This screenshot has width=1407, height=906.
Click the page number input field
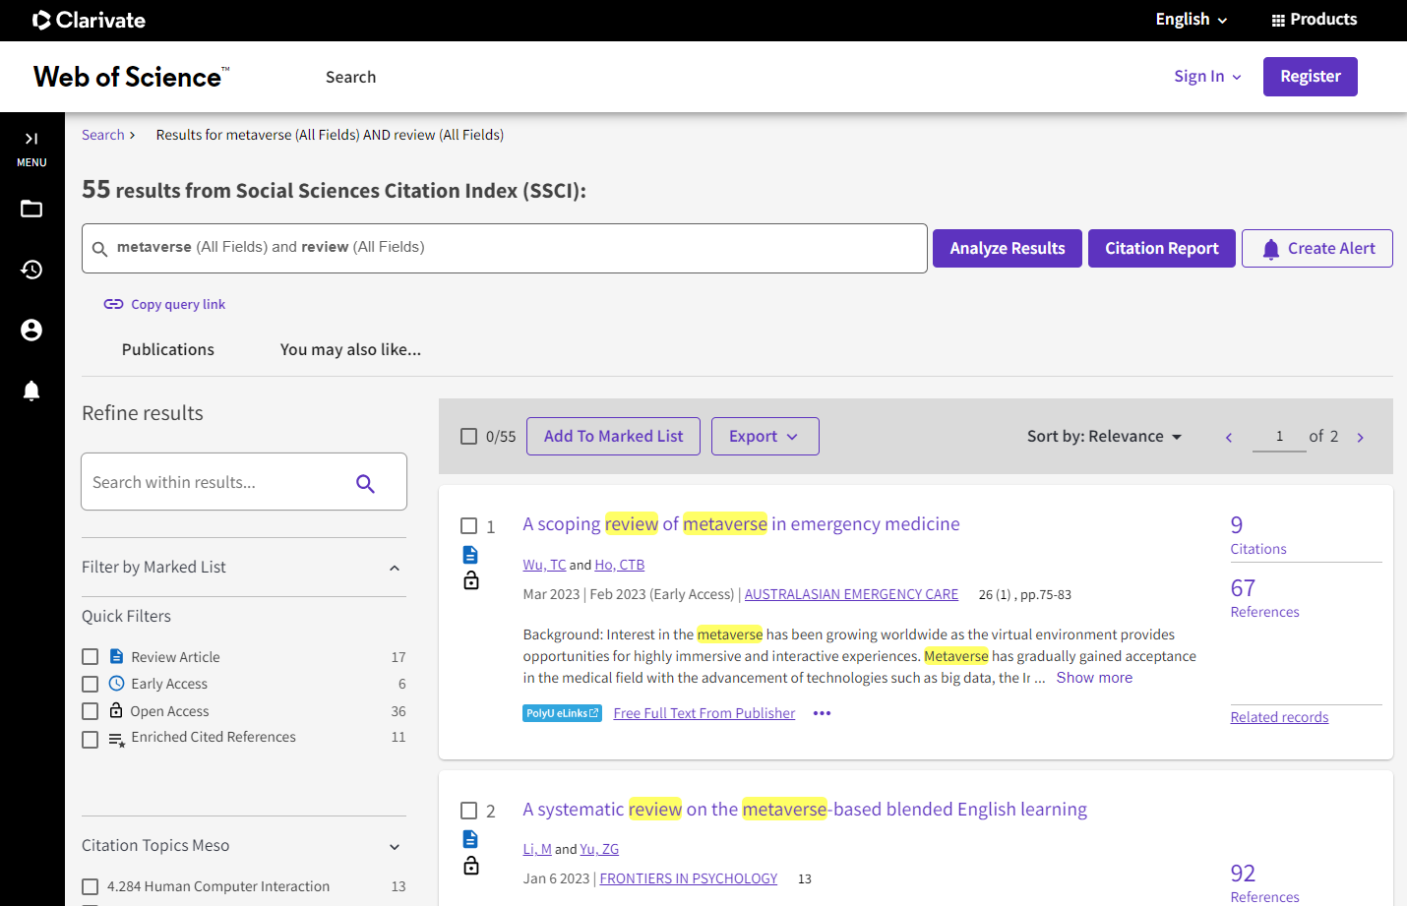(x=1279, y=436)
